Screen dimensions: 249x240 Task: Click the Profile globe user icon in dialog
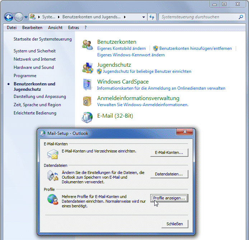53,199
